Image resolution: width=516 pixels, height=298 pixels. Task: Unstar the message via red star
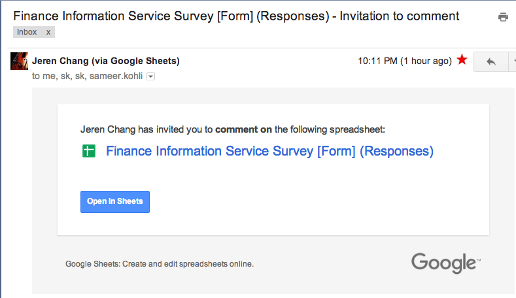[x=462, y=60]
